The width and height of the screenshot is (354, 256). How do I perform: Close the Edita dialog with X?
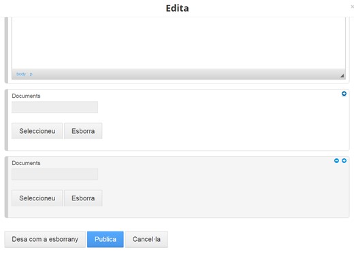click(x=352, y=7)
